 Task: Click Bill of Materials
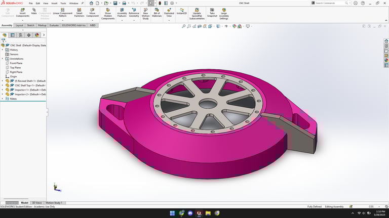157,13
